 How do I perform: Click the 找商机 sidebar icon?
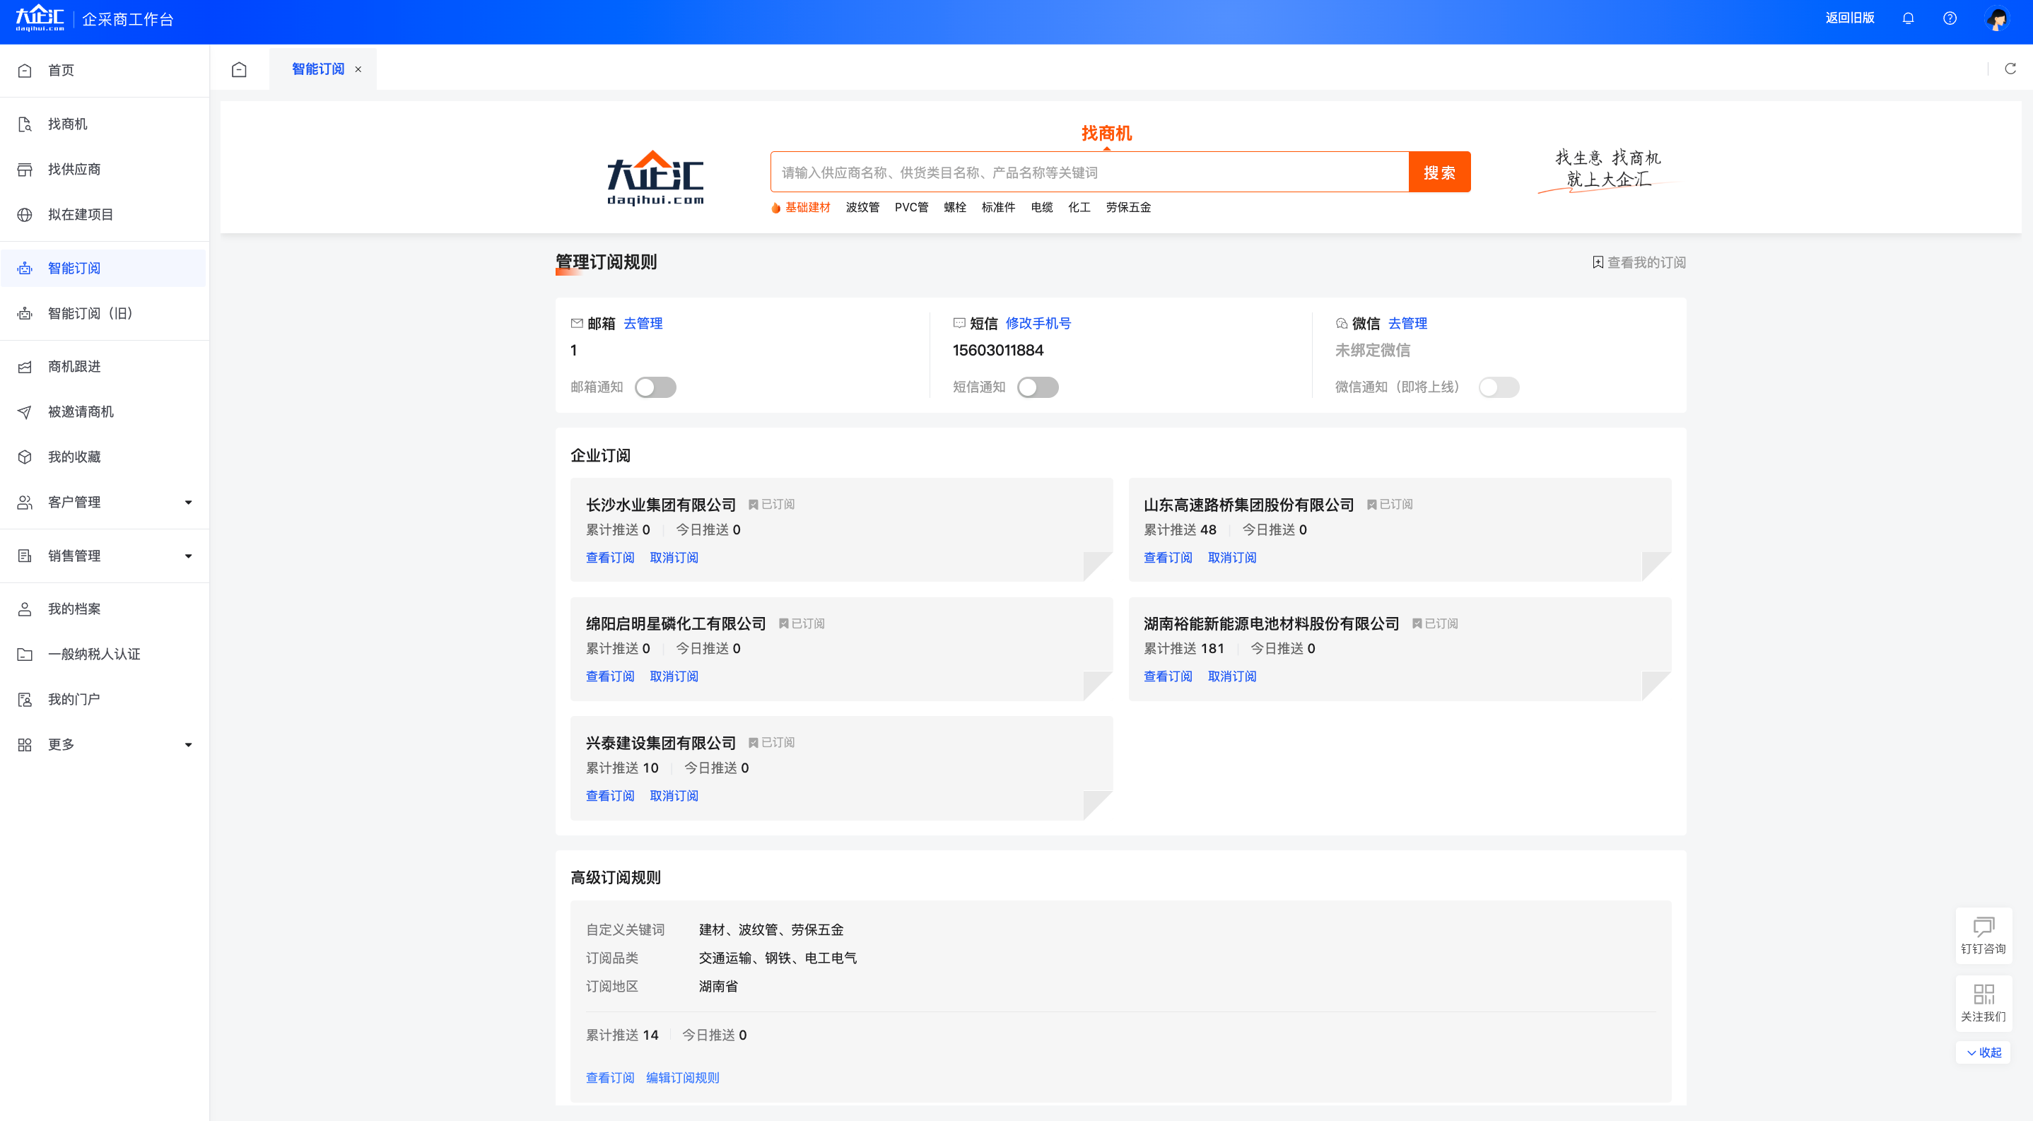point(25,124)
